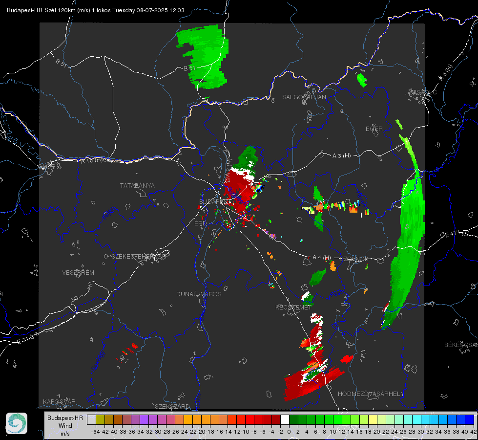
Task: Click the EGER city label
Action: tap(374, 129)
